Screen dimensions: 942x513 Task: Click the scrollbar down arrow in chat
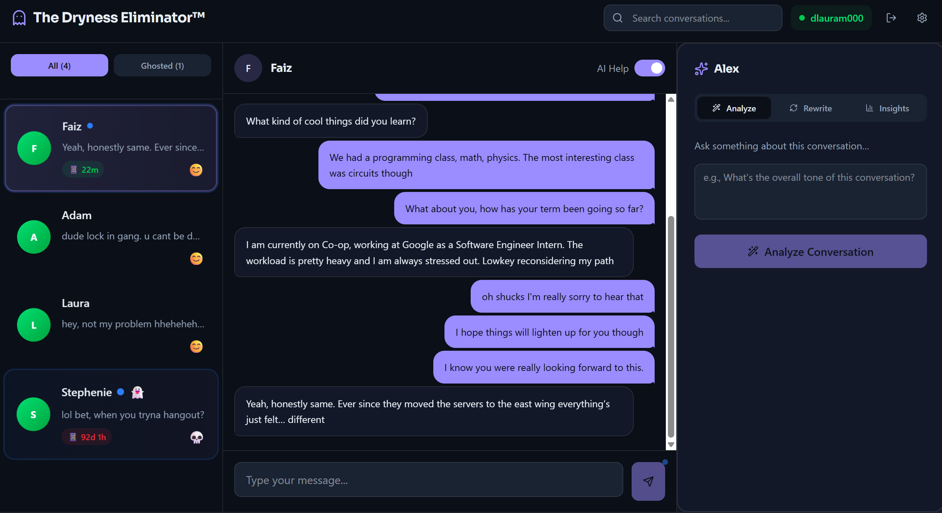(671, 445)
